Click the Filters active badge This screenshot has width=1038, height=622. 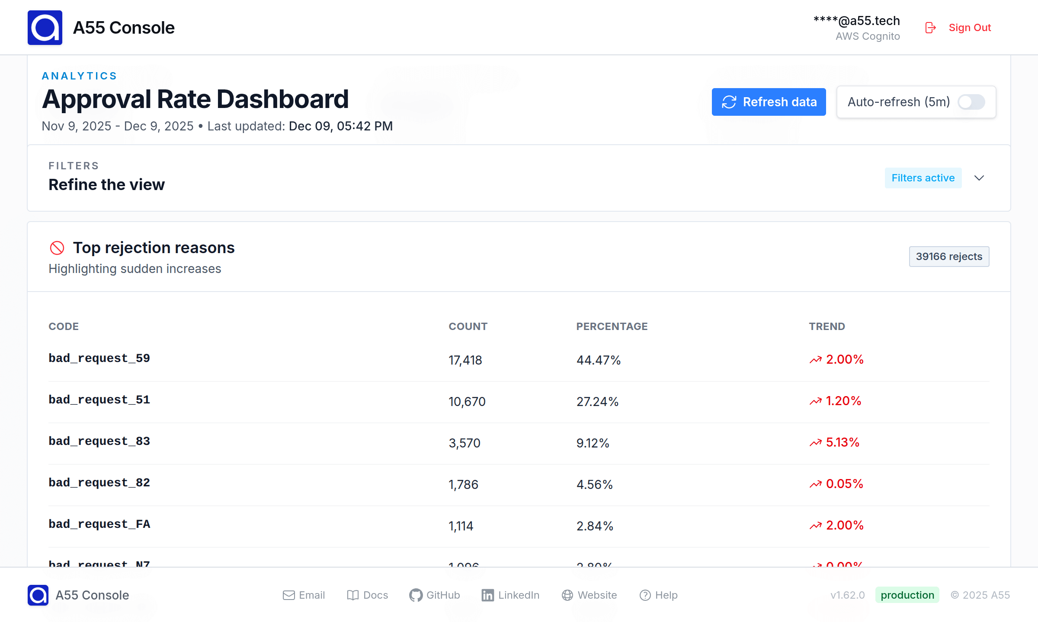pyautogui.click(x=923, y=178)
